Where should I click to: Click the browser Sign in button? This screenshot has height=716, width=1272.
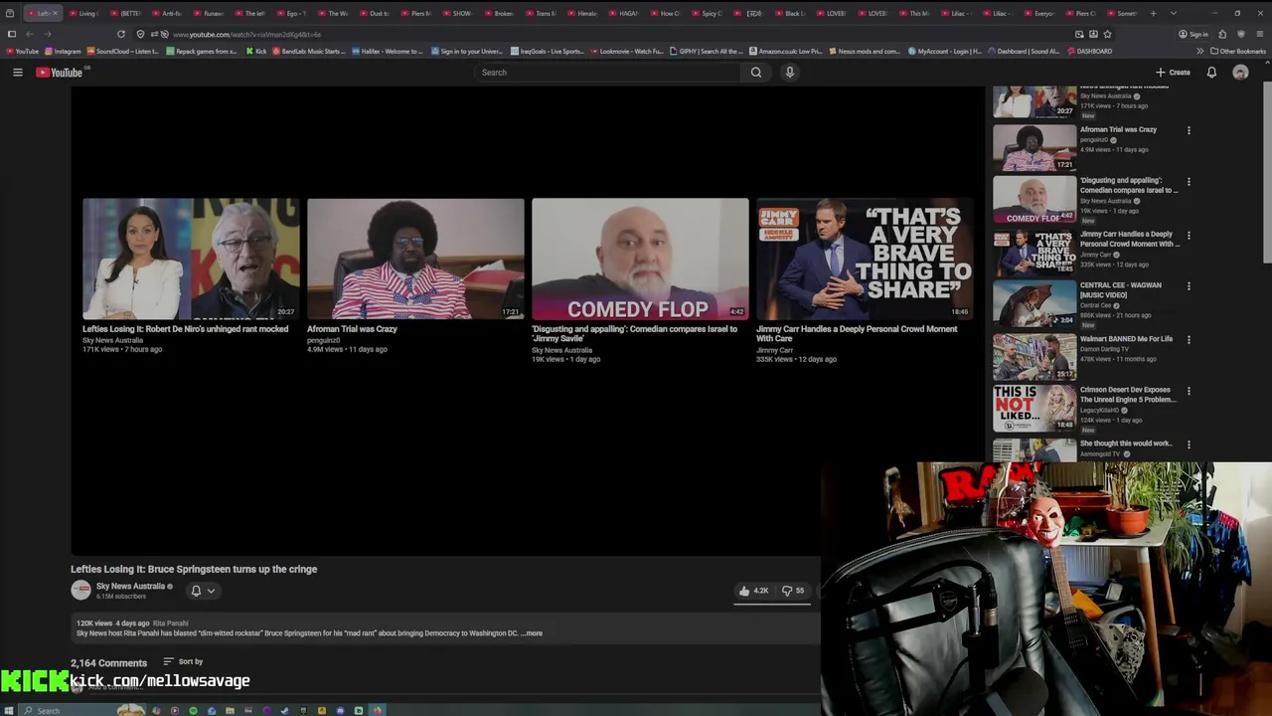pyautogui.click(x=1193, y=34)
